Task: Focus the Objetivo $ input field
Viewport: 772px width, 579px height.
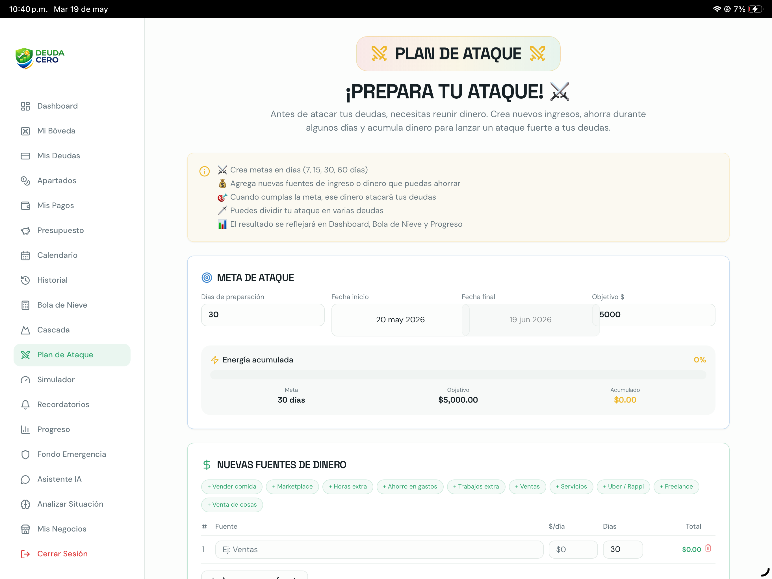Action: [x=653, y=315]
